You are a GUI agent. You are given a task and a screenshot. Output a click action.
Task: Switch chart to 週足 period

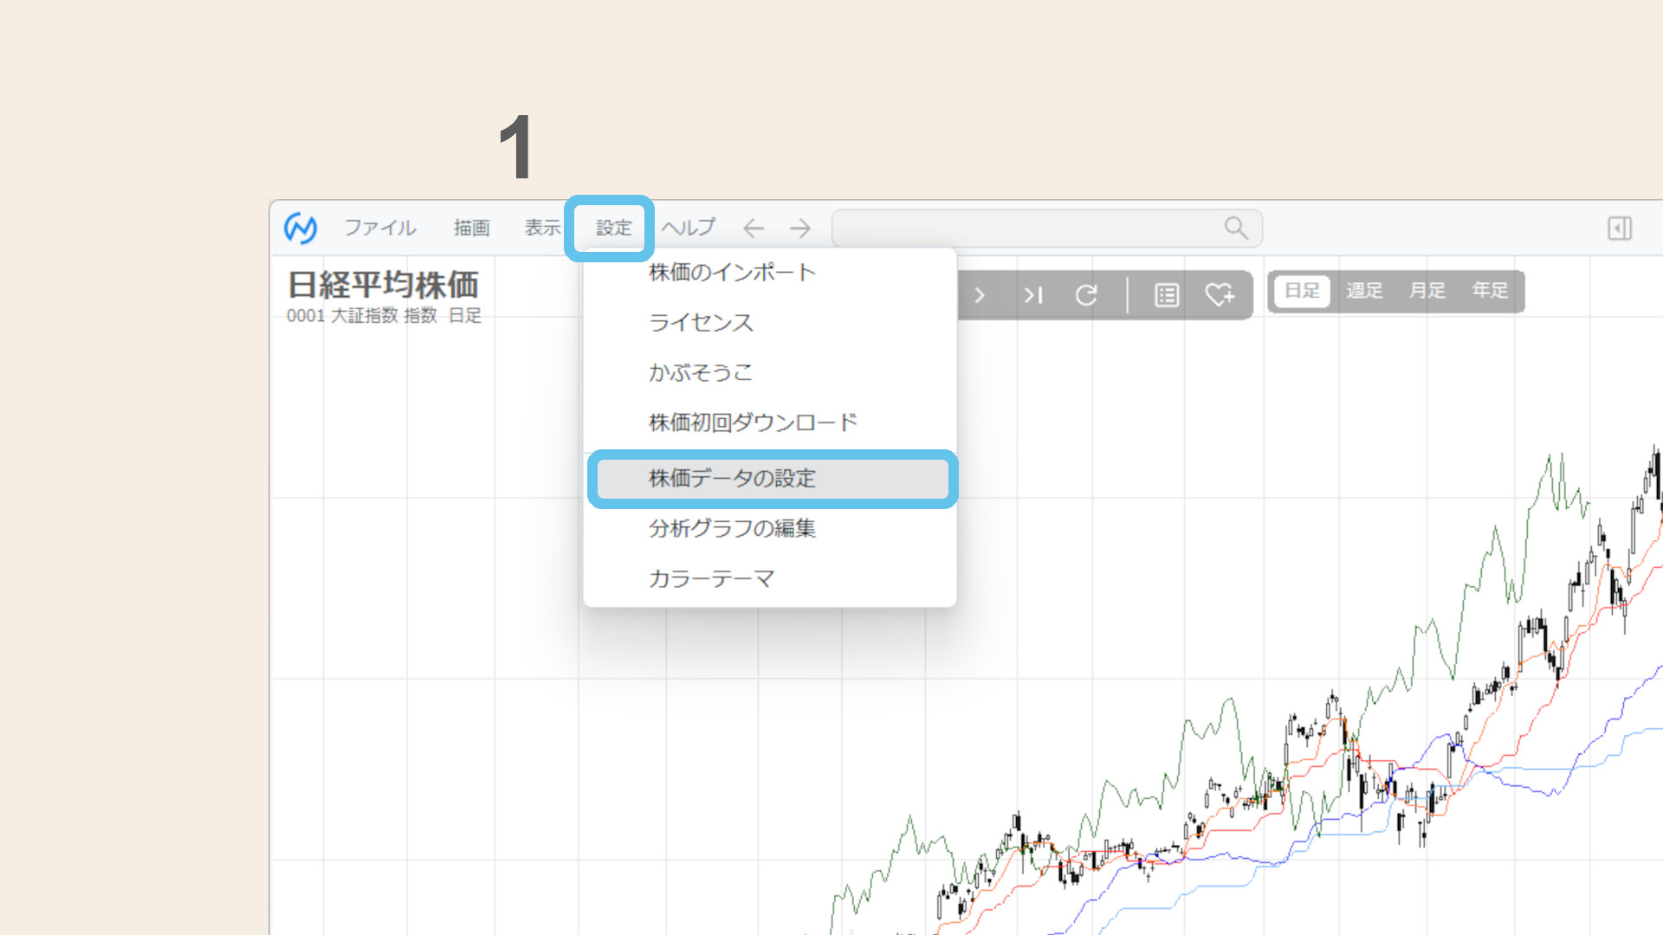[x=1364, y=291]
